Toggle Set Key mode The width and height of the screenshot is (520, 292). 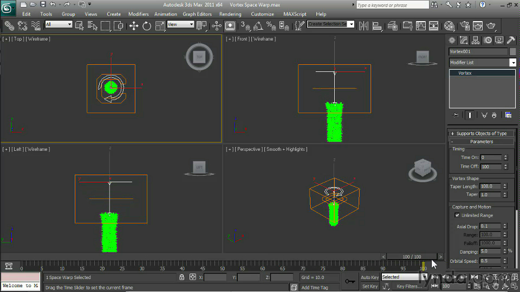[369, 287]
